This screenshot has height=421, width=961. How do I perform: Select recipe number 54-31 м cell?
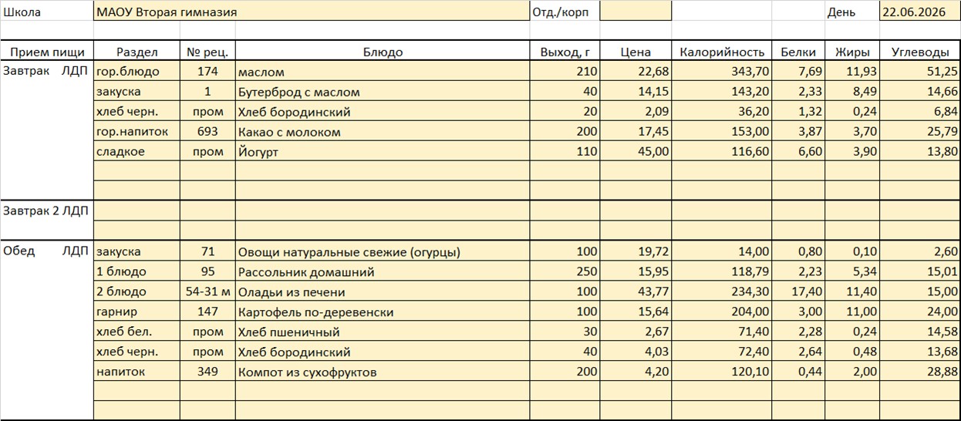click(x=207, y=291)
